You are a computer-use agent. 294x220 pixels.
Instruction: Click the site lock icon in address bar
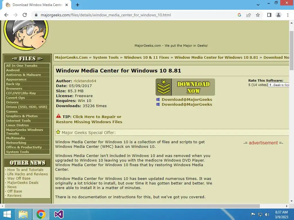pyautogui.click(x=36, y=15)
